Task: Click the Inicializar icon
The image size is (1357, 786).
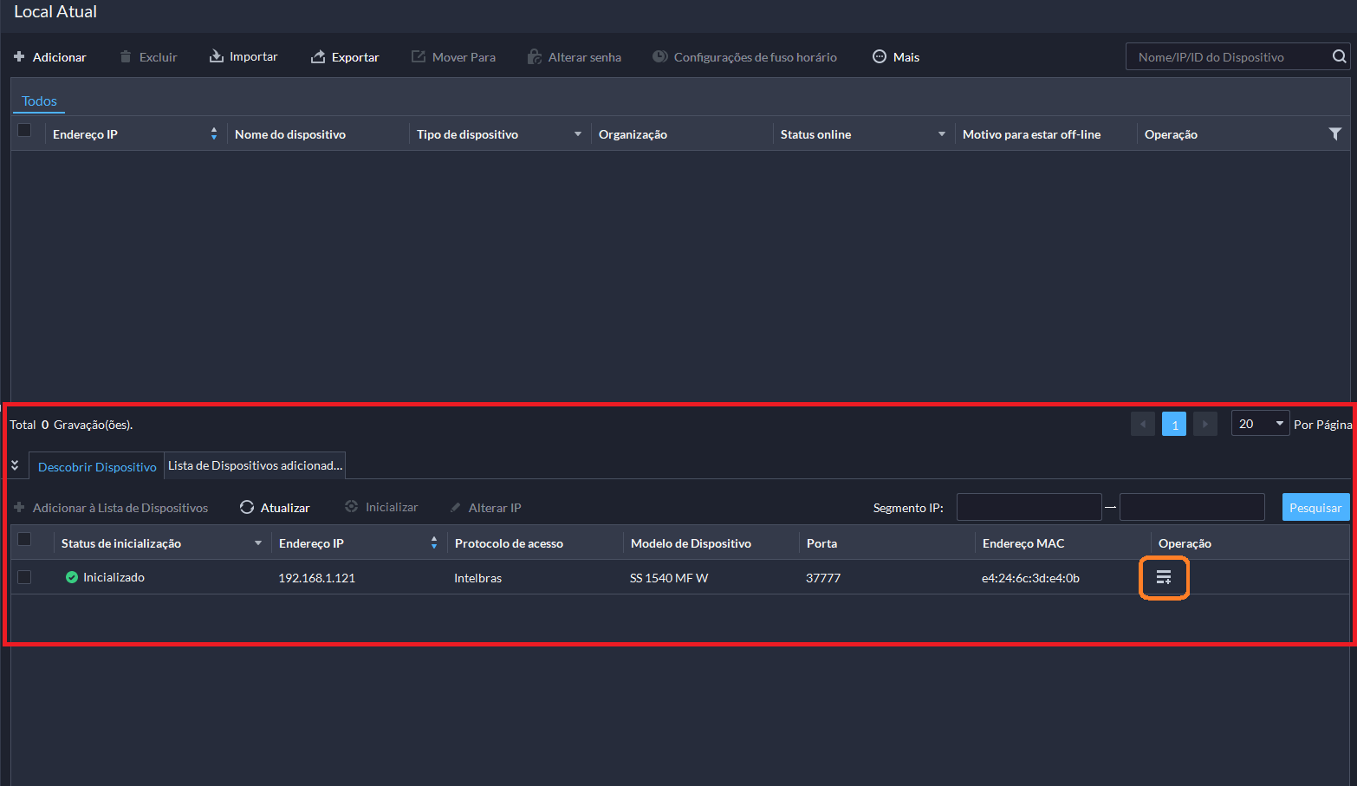Action: click(x=351, y=507)
